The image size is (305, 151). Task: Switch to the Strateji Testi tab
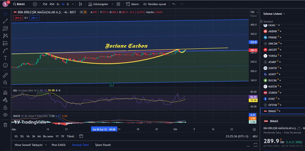click(x=80, y=145)
